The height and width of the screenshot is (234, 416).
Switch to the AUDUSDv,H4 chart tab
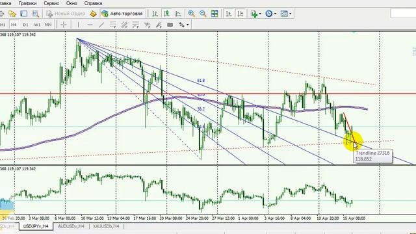71,226
